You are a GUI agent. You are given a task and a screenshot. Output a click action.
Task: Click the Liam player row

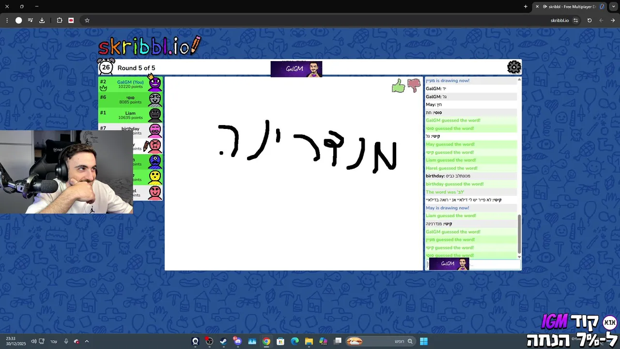(131, 115)
